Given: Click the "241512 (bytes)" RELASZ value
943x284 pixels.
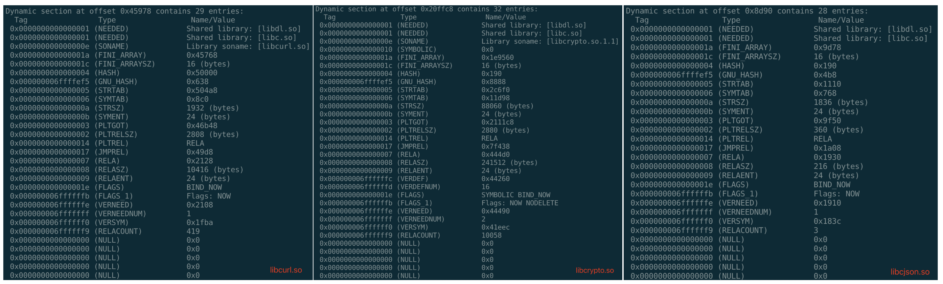Looking at the screenshot, I should (x=509, y=163).
